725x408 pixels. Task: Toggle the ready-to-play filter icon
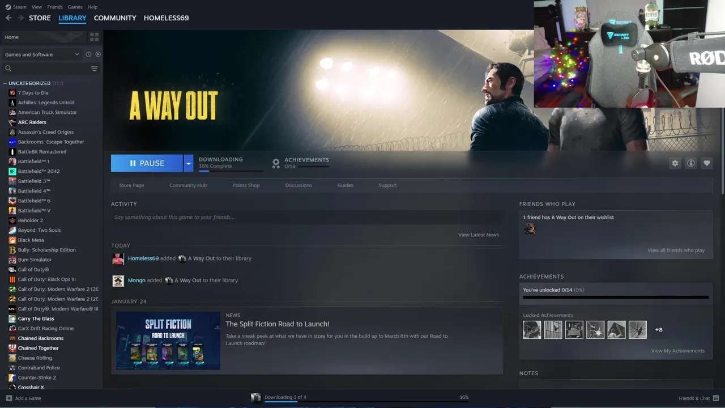pos(98,54)
